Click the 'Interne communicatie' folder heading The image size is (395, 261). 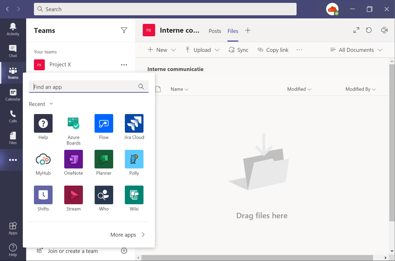point(175,69)
